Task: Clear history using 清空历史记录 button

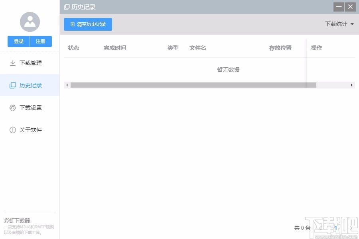Action: pos(88,24)
